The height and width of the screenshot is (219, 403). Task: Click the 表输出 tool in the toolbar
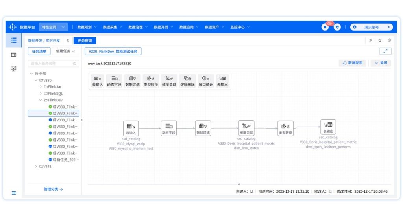coord(222,81)
